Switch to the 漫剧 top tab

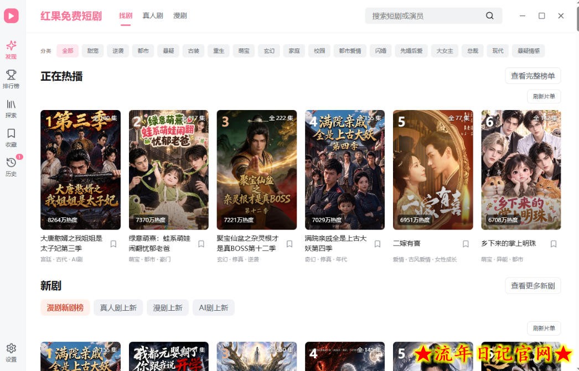180,16
